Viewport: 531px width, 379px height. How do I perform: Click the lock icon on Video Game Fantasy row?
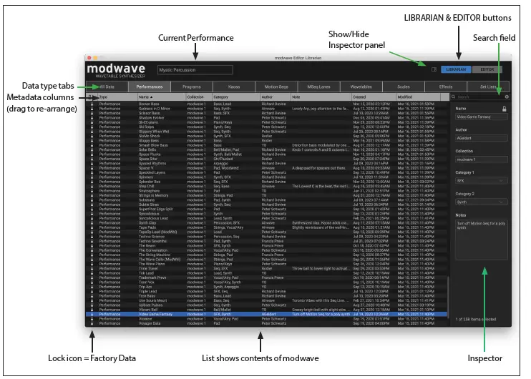92,314
